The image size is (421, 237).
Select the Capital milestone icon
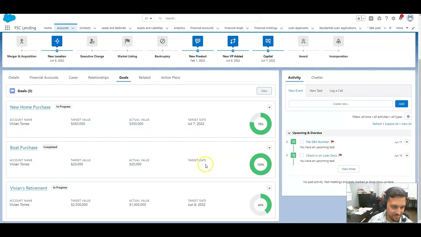tap(268, 41)
